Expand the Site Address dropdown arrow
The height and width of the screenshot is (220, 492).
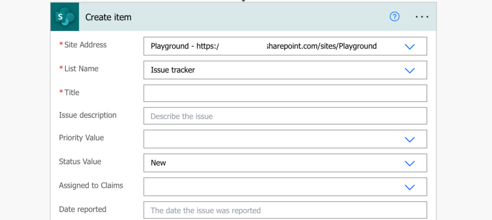click(410, 47)
